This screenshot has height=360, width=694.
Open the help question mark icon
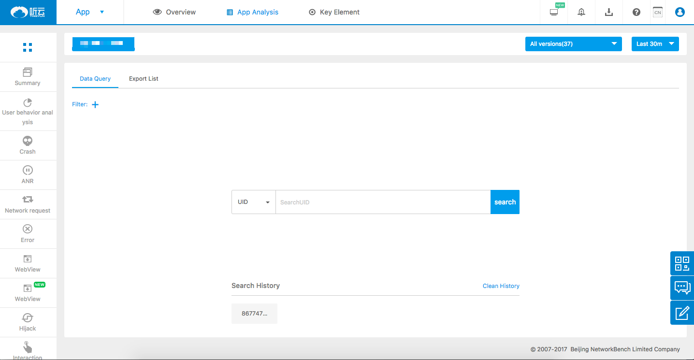636,12
